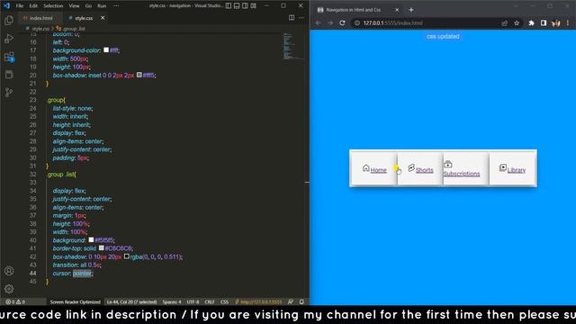Click the Shorts navigation link

pyautogui.click(x=424, y=170)
